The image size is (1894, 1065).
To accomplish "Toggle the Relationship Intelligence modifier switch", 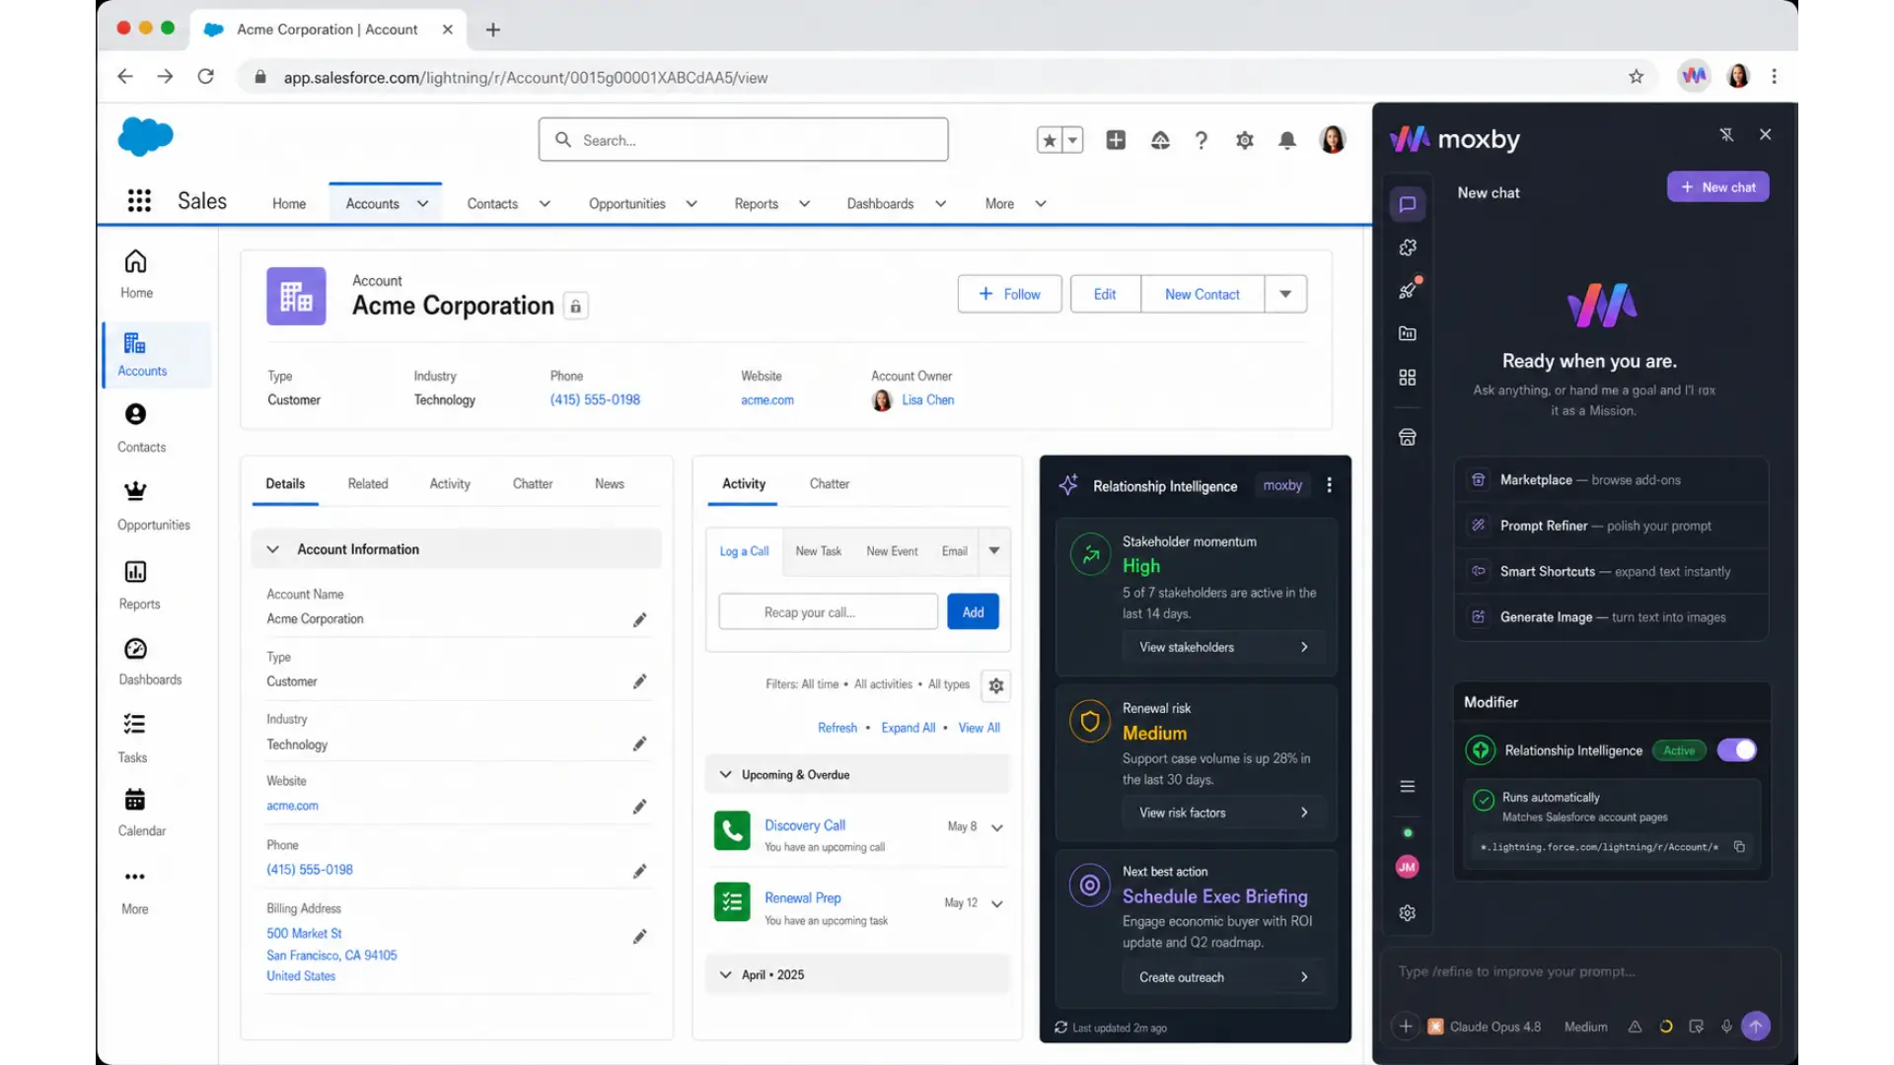I will pyautogui.click(x=1736, y=750).
